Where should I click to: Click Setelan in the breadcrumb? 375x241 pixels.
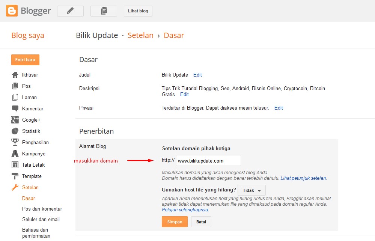140,35
